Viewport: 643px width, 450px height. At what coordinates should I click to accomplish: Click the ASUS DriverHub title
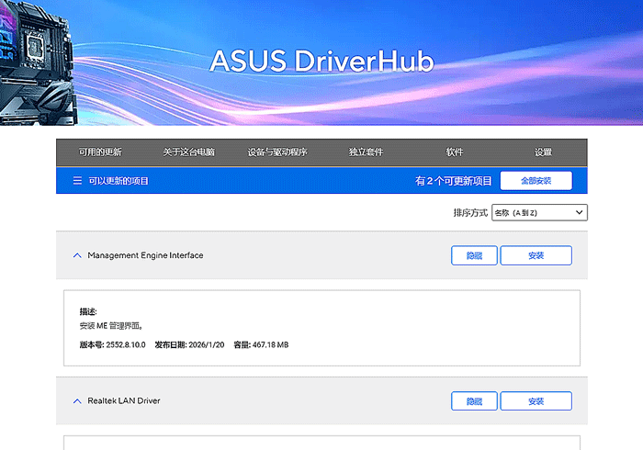(321, 61)
